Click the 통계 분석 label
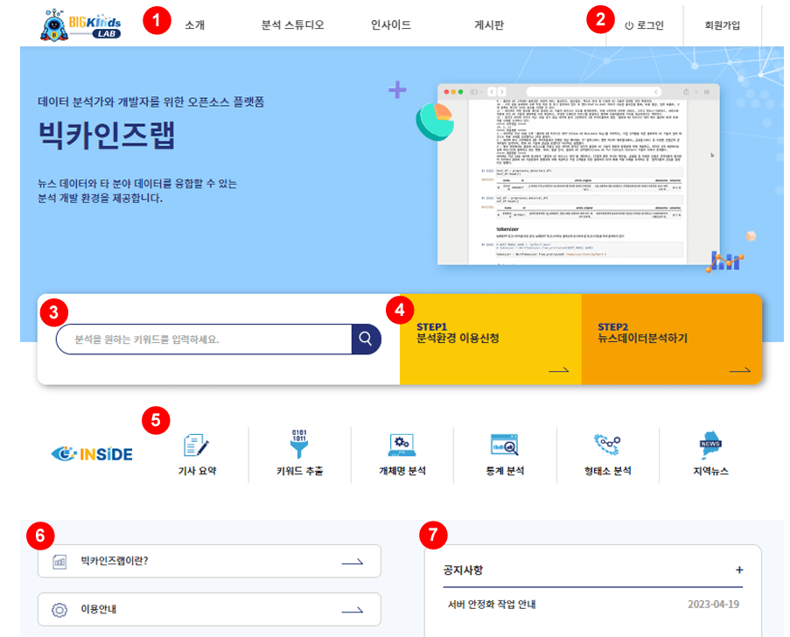The image size is (790, 637). click(x=505, y=471)
